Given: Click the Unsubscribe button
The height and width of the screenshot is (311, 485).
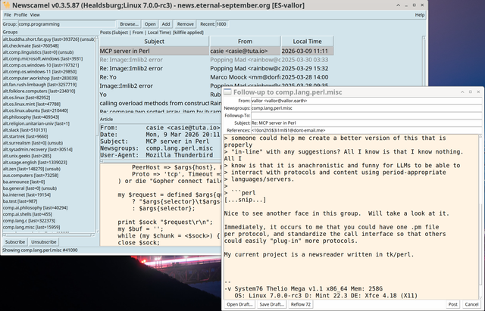Looking at the screenshot, I should (x=44, y=242).
